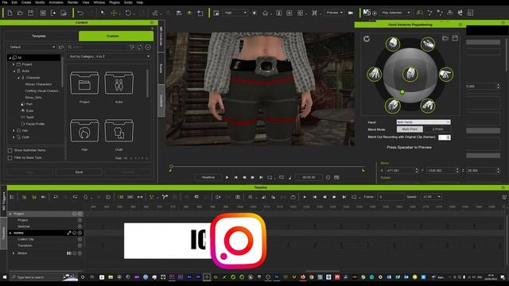Viewport: 509px width, 286px height.
Task: Toggle the circle icon on Switcher track
Action: 80,226
